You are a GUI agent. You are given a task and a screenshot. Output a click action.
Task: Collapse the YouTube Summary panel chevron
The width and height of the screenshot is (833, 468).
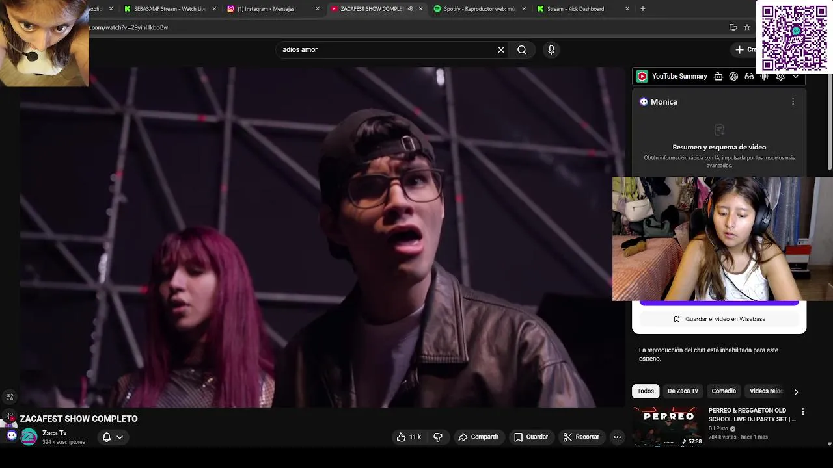pyautogui.click(x=795, y=76)
